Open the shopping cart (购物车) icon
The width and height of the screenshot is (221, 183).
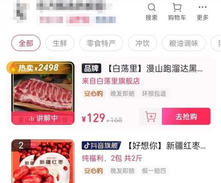177,8
